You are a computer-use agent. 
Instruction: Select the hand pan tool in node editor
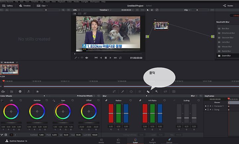click(x=152, y=10)
